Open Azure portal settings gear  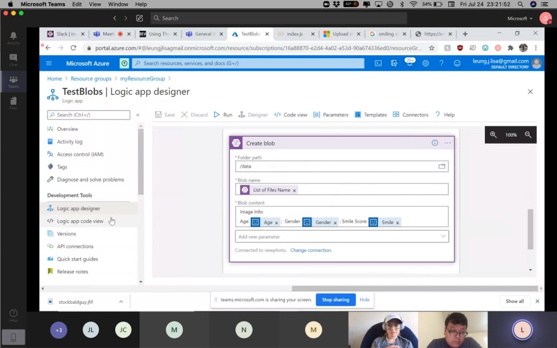[x=425, y=63]
